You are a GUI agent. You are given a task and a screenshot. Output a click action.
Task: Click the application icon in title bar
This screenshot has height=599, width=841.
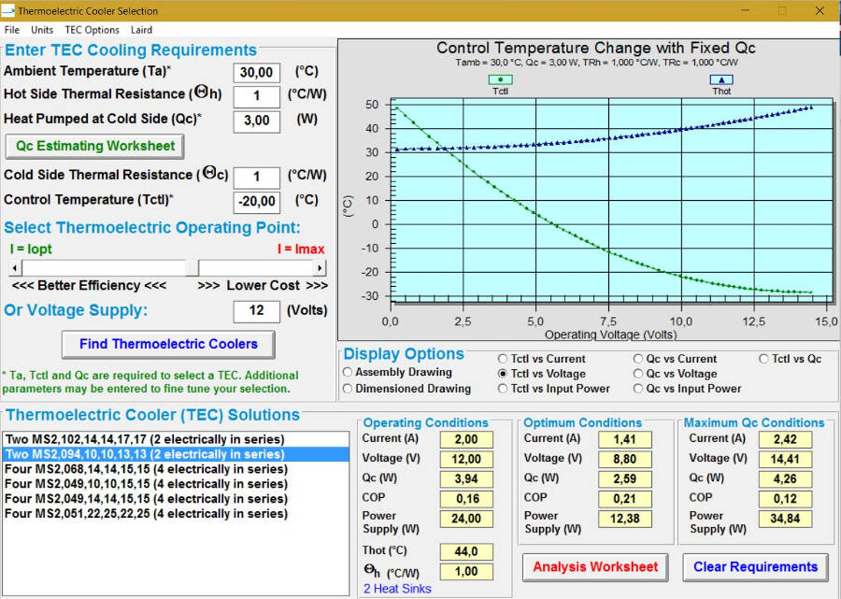click(8, 10)
